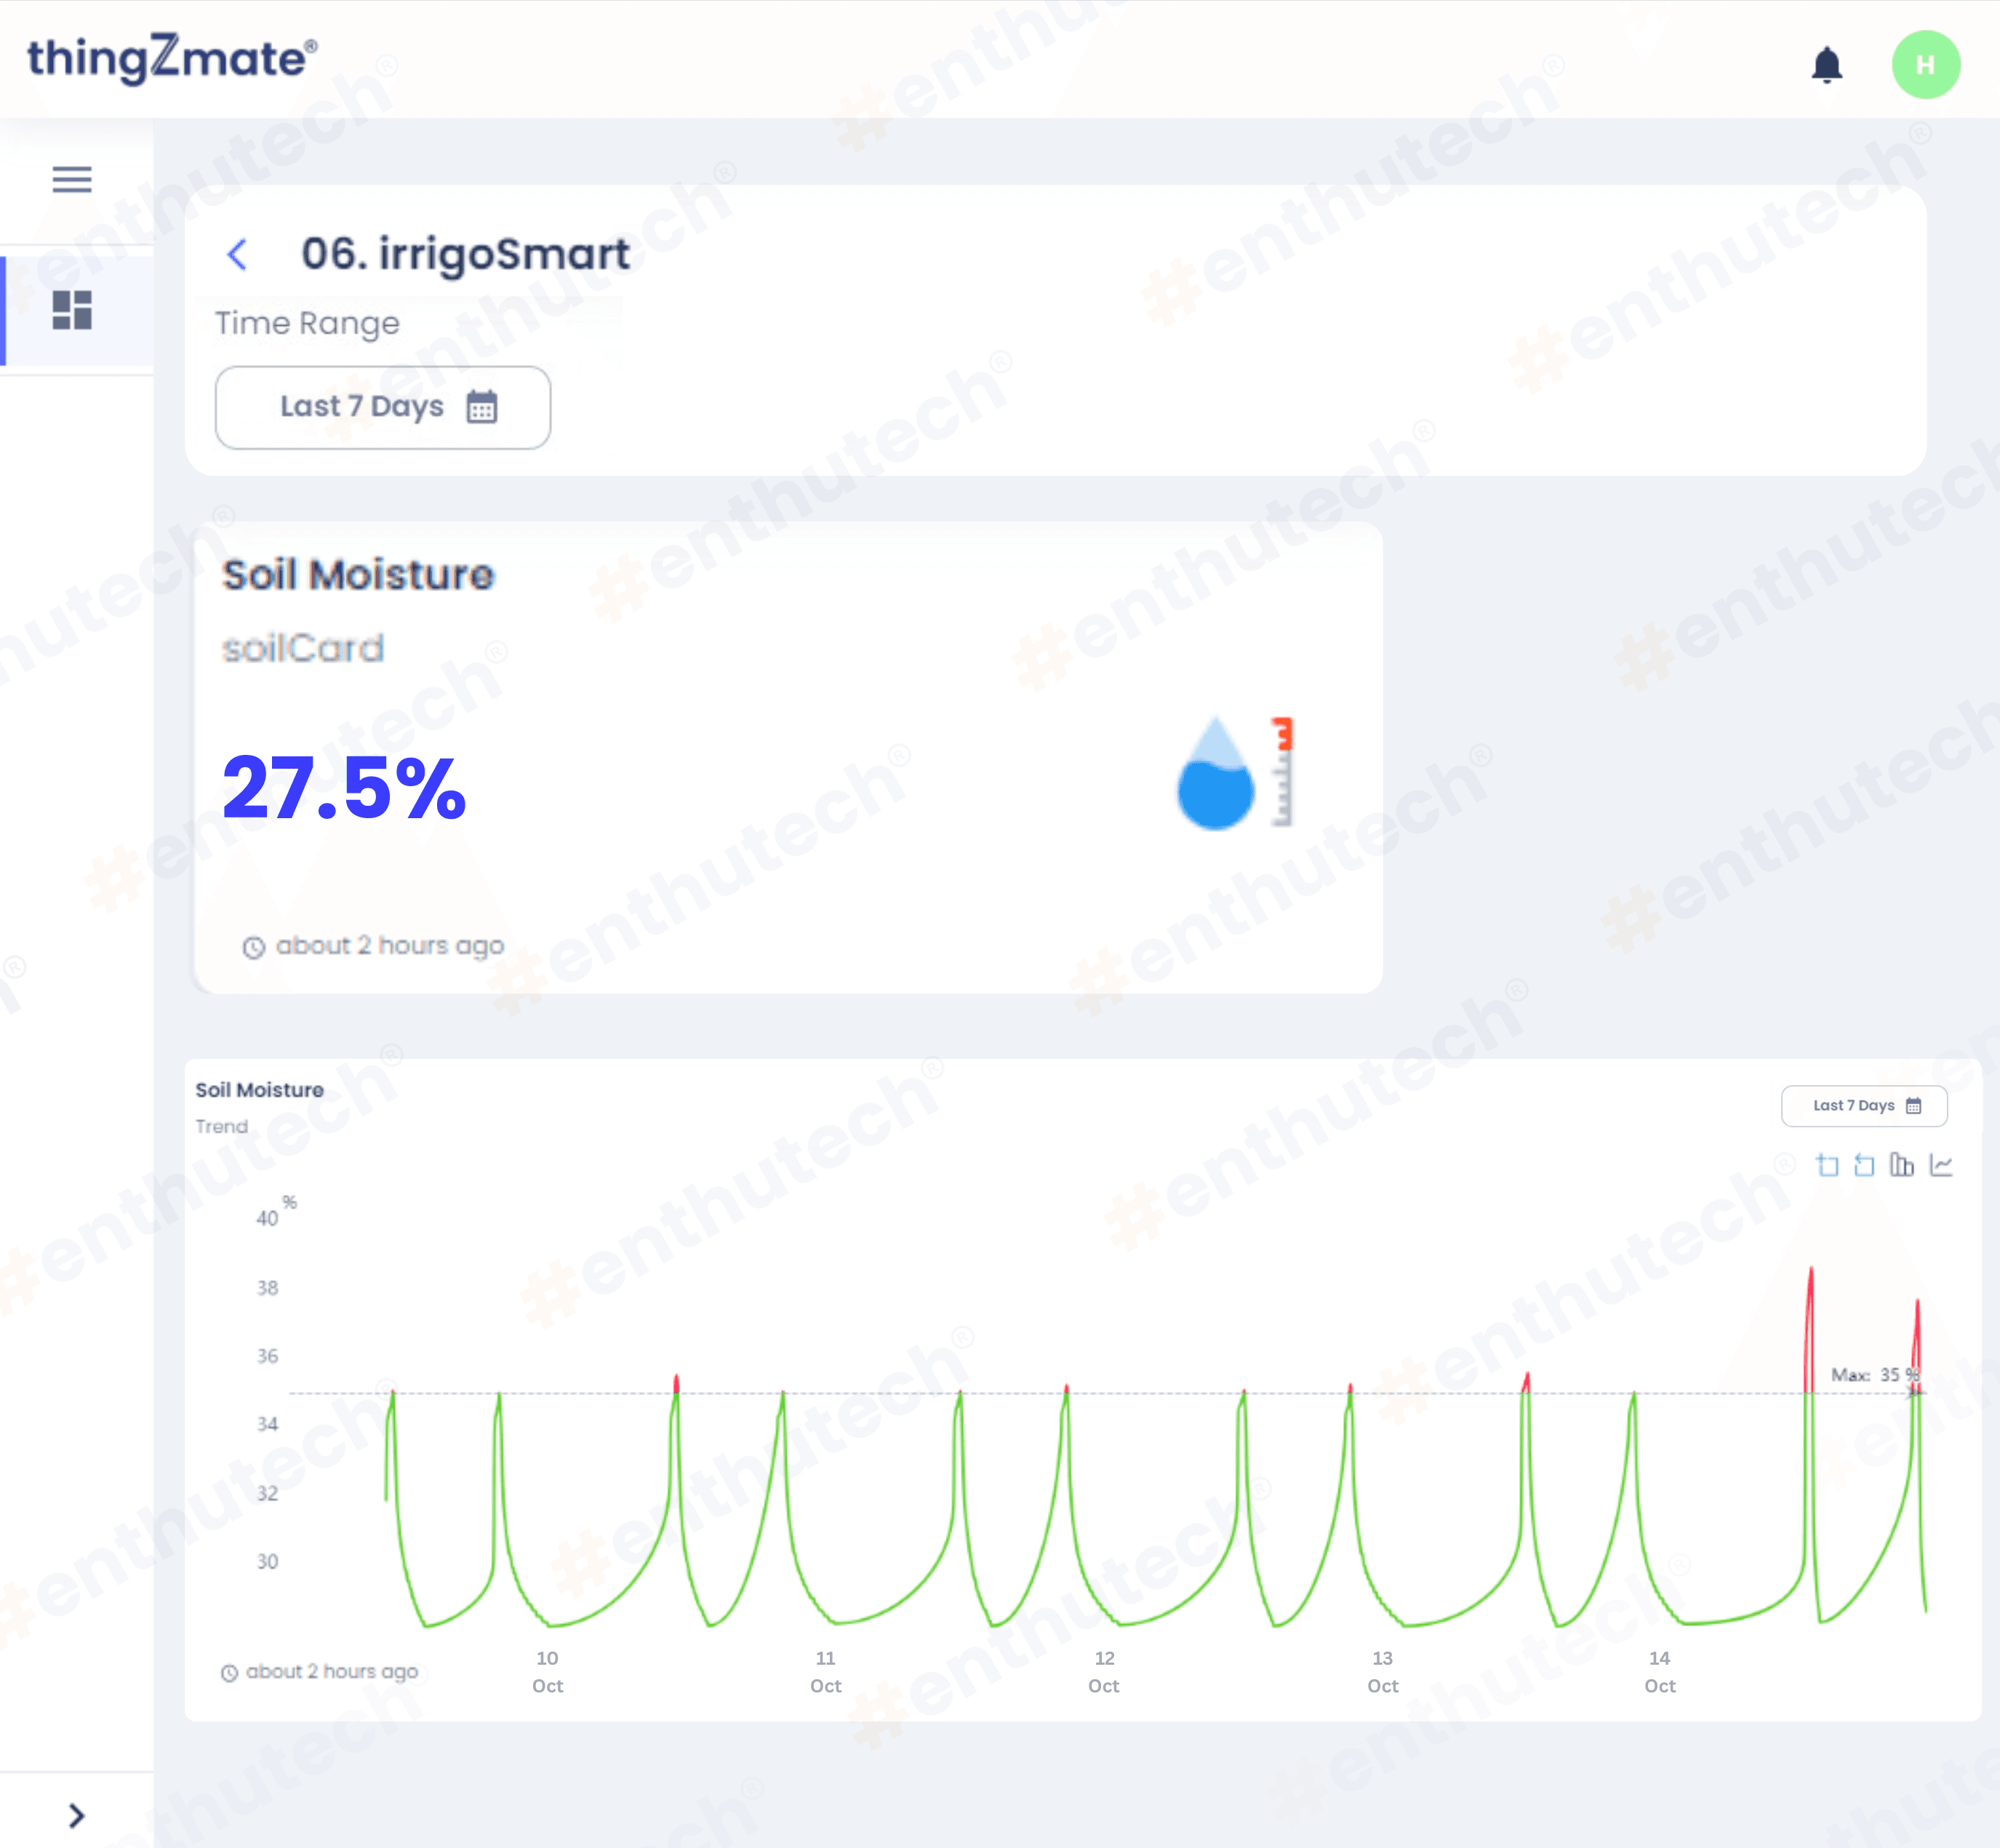Click the clock icon under Soil Moisture card
Viewport: 2000px width, 1848px height.
click(x=254, y=947)
